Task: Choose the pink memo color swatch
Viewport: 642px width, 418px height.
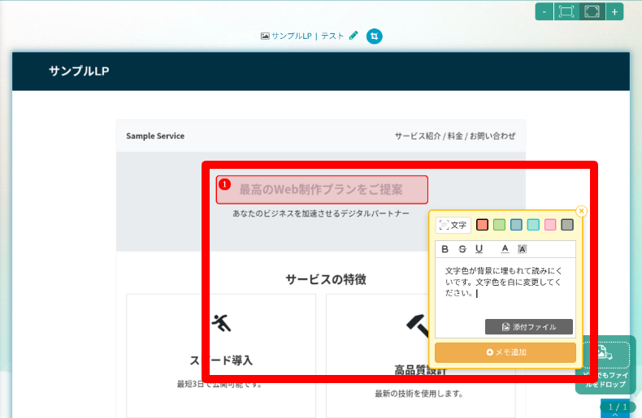Action: 550,225
